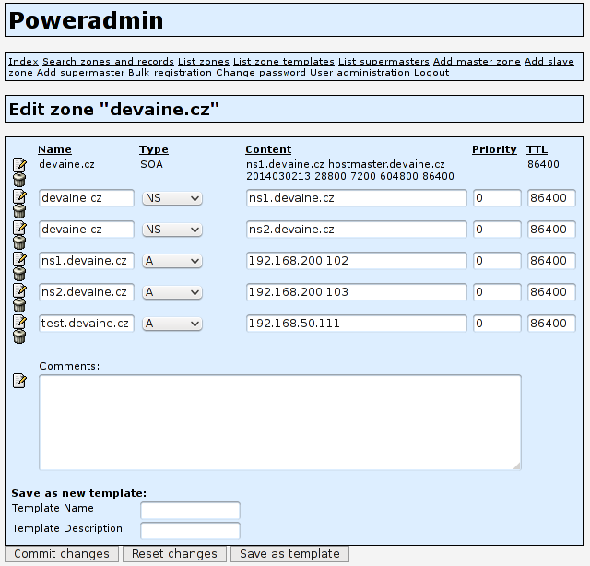Open Add slave zone link
Viewport: 590px width, 566px height.
(x=549, y=62)
